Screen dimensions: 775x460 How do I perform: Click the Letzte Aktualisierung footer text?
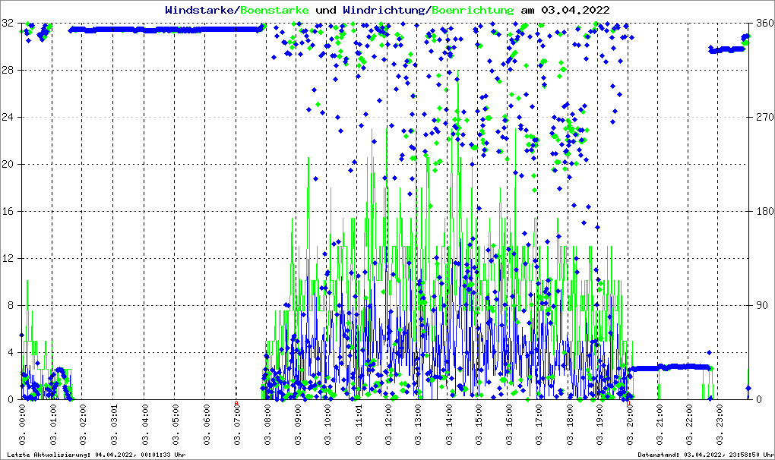[x=95, y=455]
